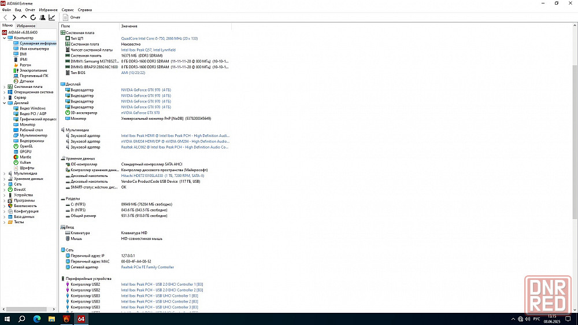Select the База данных tree item

tap(21, 216)
